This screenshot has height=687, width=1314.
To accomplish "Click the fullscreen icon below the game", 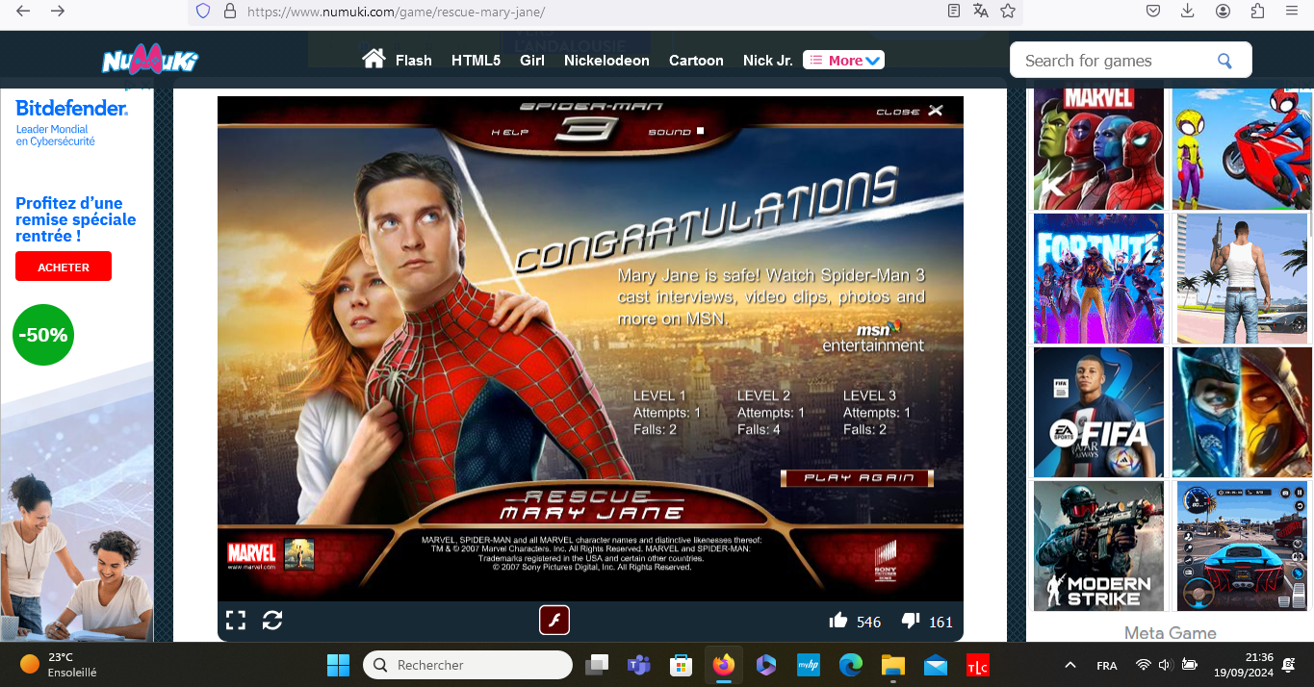I will [236, 621].
